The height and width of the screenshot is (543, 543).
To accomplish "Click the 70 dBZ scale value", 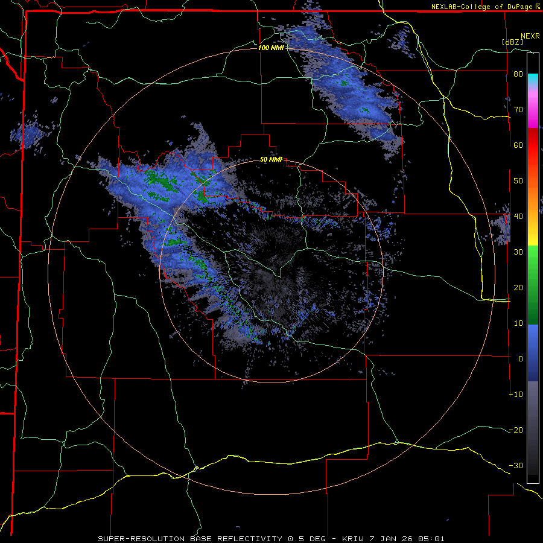I will [x=518, y=109].
